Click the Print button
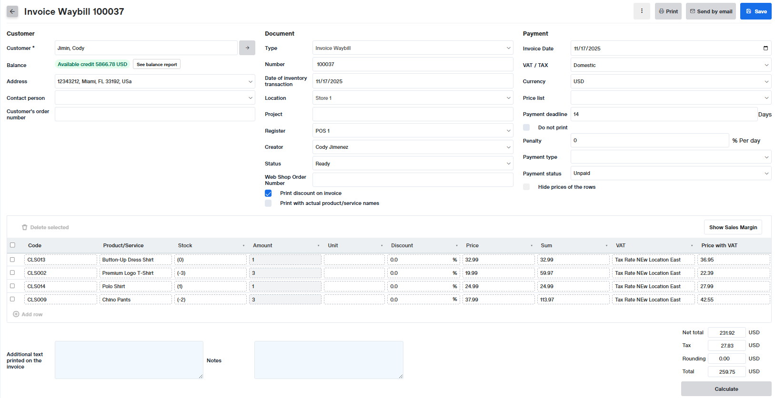Screen dimensions: 775x398 (x=668, y=11)
